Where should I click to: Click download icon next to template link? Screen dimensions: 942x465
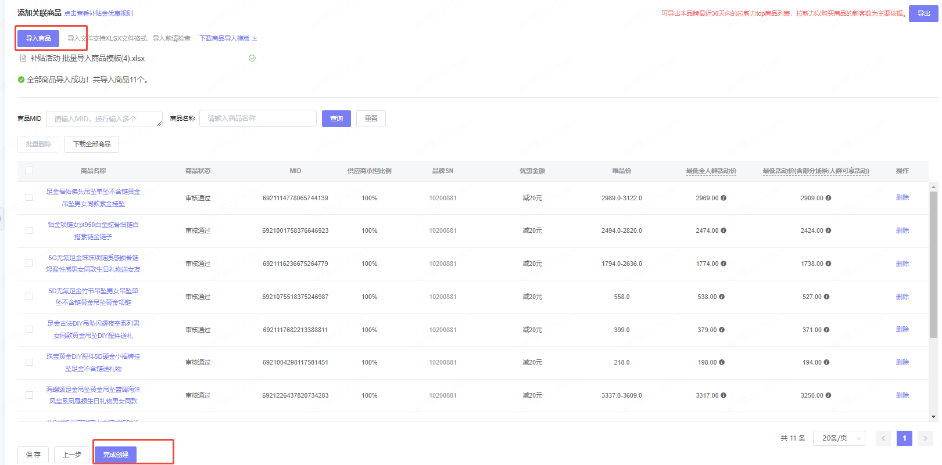pos(255,39)
